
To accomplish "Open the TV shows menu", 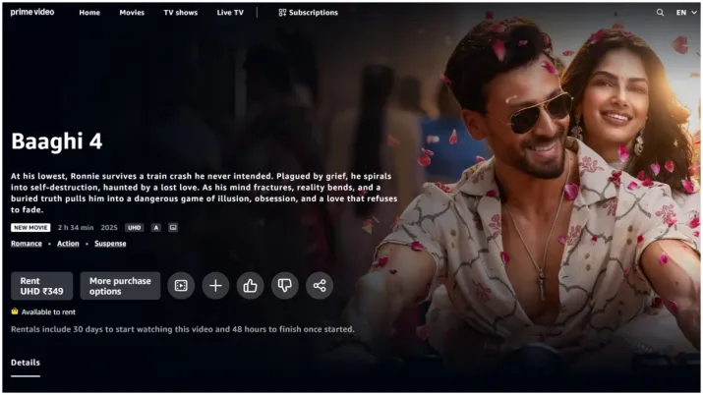I will pos(181,13).
